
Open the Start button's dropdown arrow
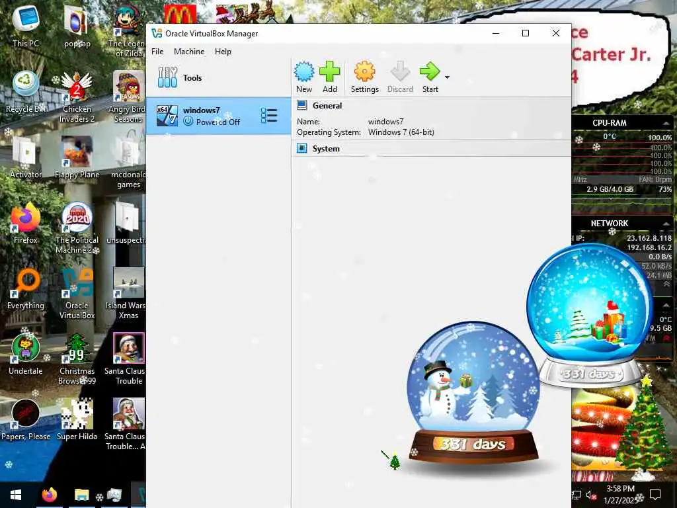point(448,77)
